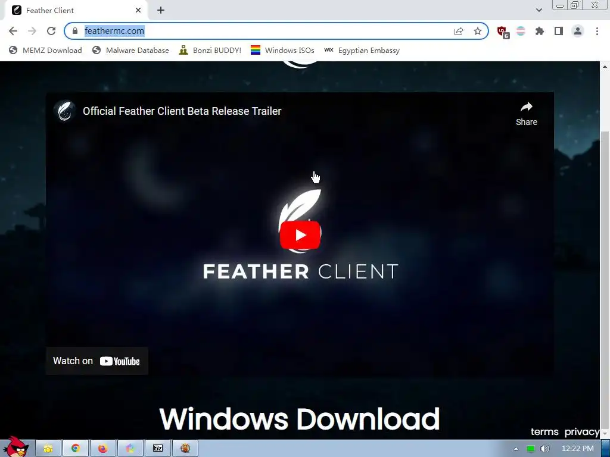Open 7-Zip from the taskbar
This screenshot has width=610, height=457.
tap(157, 449)
